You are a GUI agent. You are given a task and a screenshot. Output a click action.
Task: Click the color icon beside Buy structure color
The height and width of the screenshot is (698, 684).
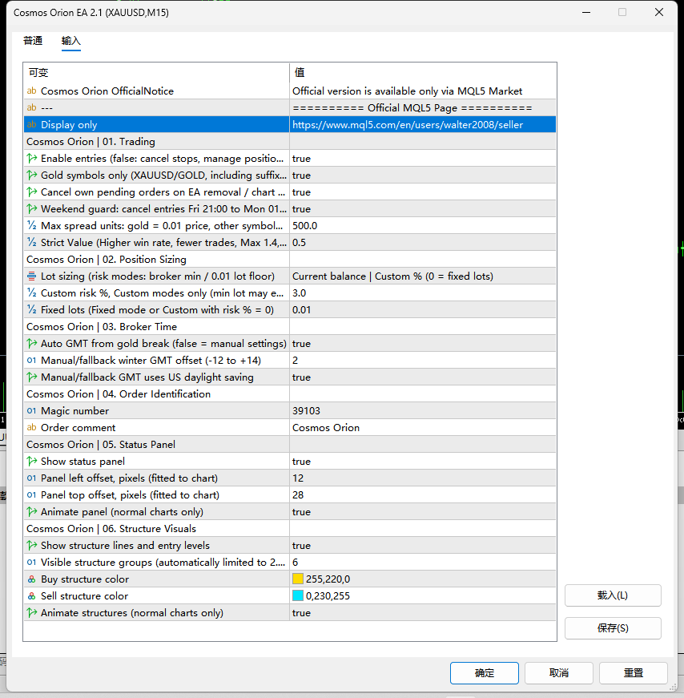coord(31,579)
